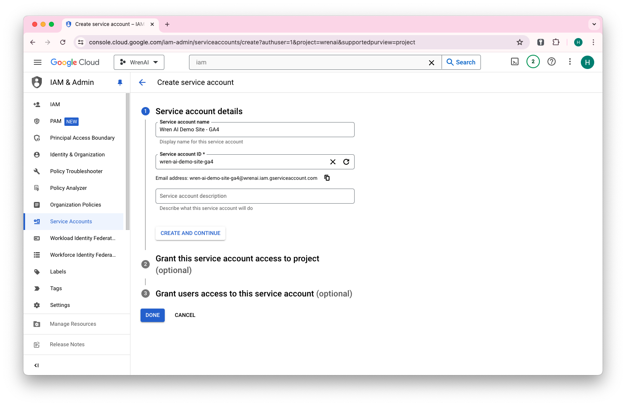Reload the page in browser

coord(63,42)
